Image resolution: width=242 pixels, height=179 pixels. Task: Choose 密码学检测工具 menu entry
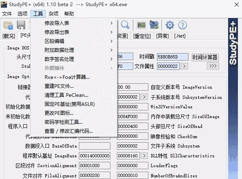coord(74,122)
